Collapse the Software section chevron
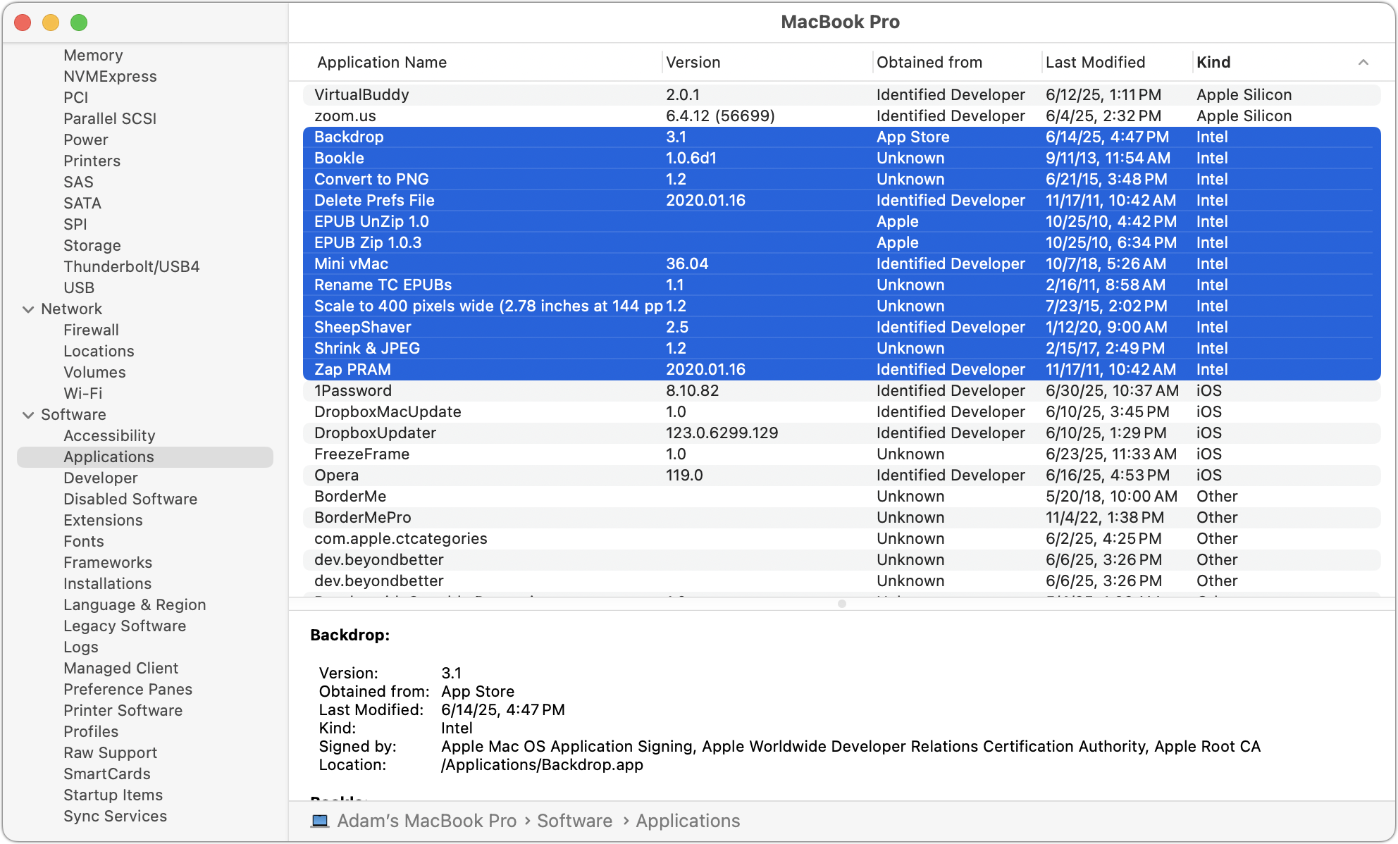Viewport: 1398px width, 844px height. coord(28,415)
